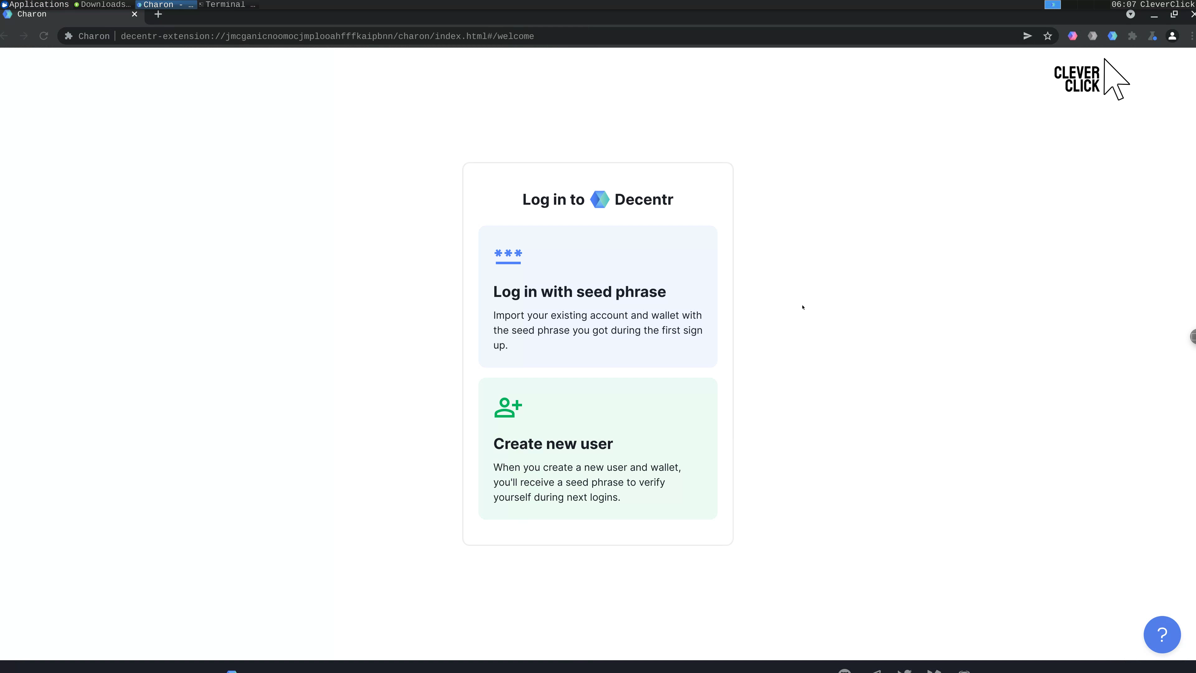The image size is (1196, 673).
Task: Open the blue help question-mark button
Action: click(x=1162, y=634)
